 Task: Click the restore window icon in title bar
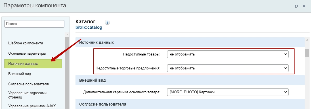296,6
